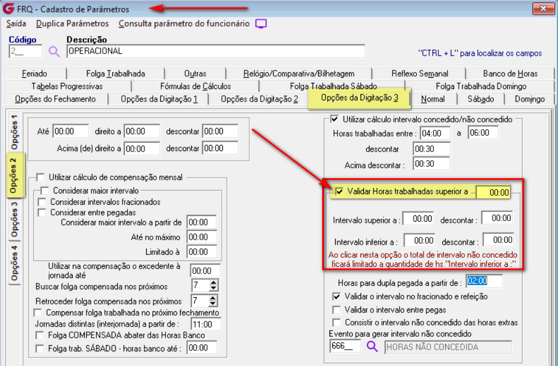Switch to the Folga Trabalhada tab

(116, 74)
